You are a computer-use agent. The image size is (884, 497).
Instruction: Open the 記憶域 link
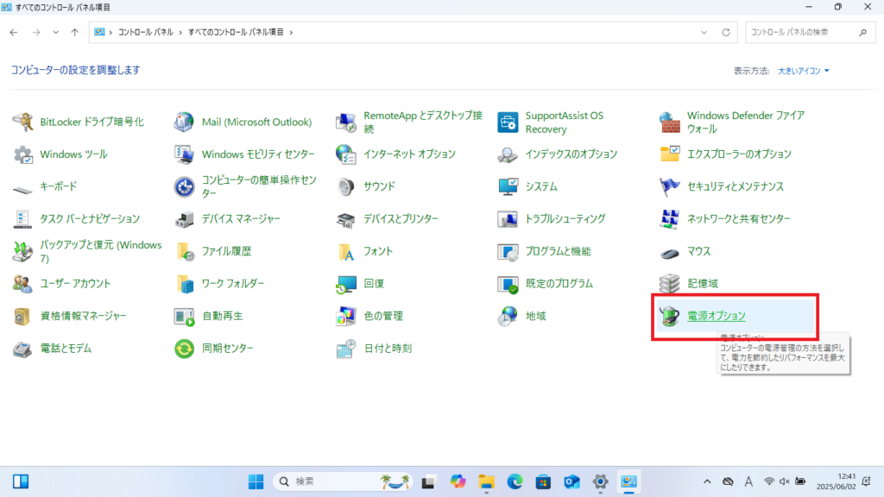(703, 284)
